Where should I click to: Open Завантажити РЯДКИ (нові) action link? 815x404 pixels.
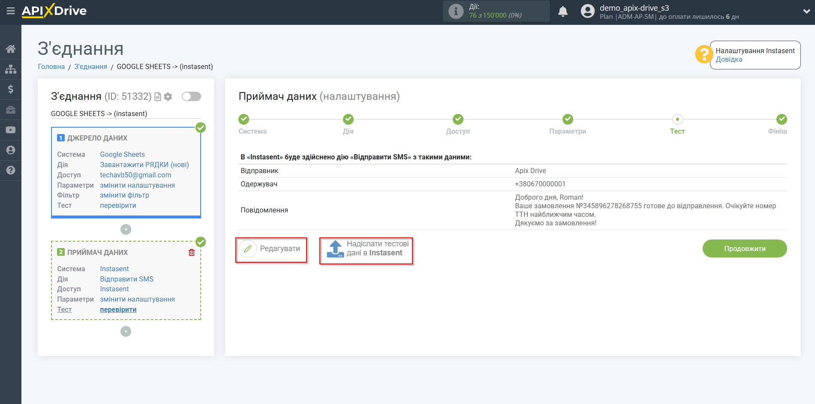click(144, 165)
